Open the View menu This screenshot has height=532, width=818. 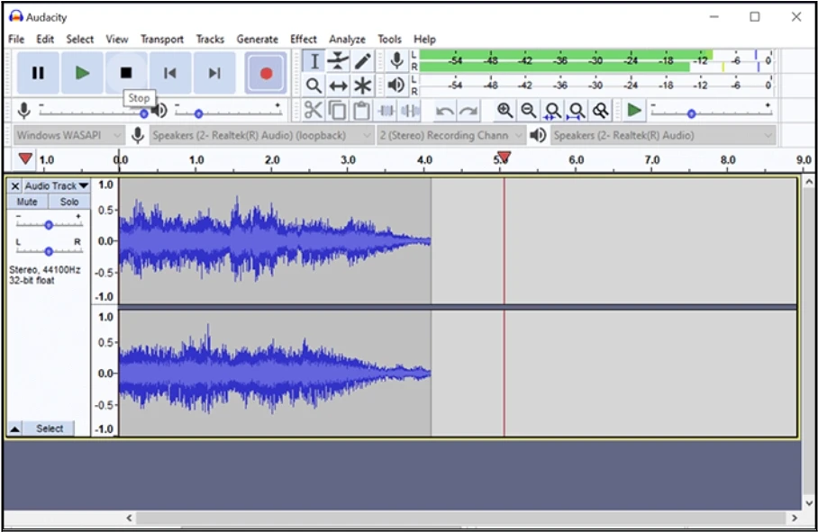pos(117,39)
